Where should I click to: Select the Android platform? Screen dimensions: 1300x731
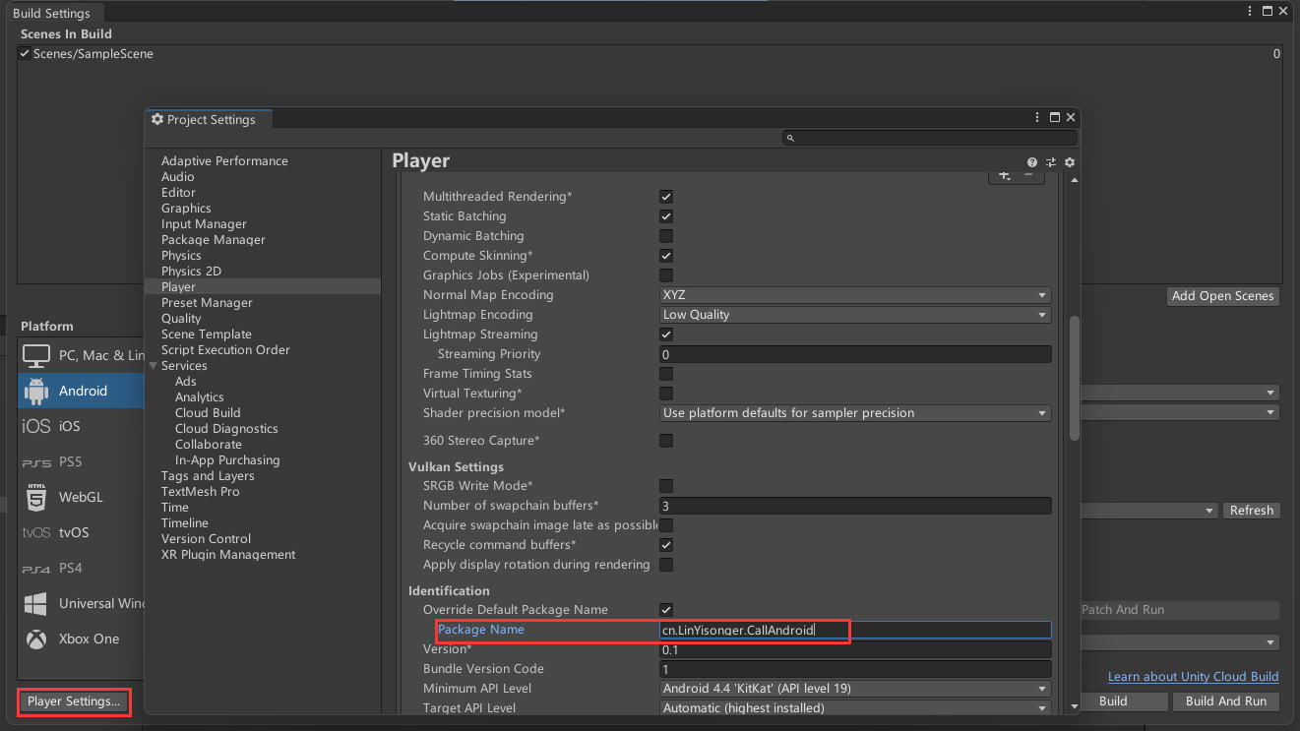pyautogui.click(x=81, y=391)
